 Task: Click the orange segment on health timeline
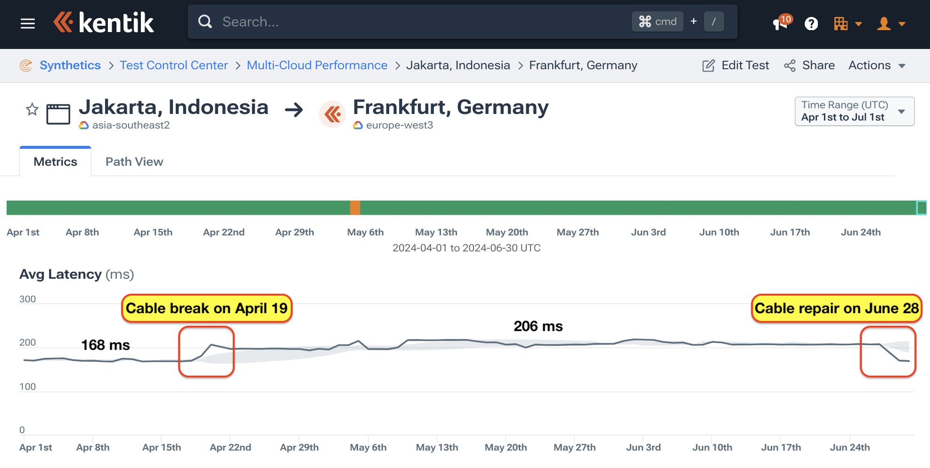[355, 208]
